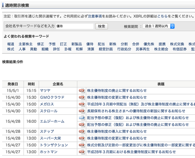Open the 注意事項 link
This screenshot has width=195, height=158.
[95, 16]
